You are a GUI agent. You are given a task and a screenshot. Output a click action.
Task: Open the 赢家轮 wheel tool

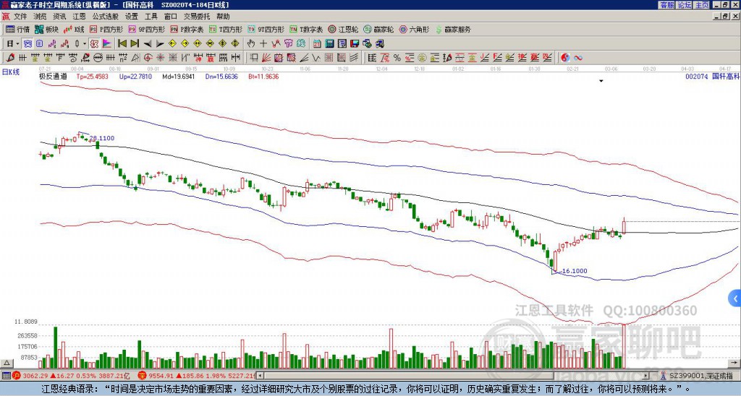[379, 29]
